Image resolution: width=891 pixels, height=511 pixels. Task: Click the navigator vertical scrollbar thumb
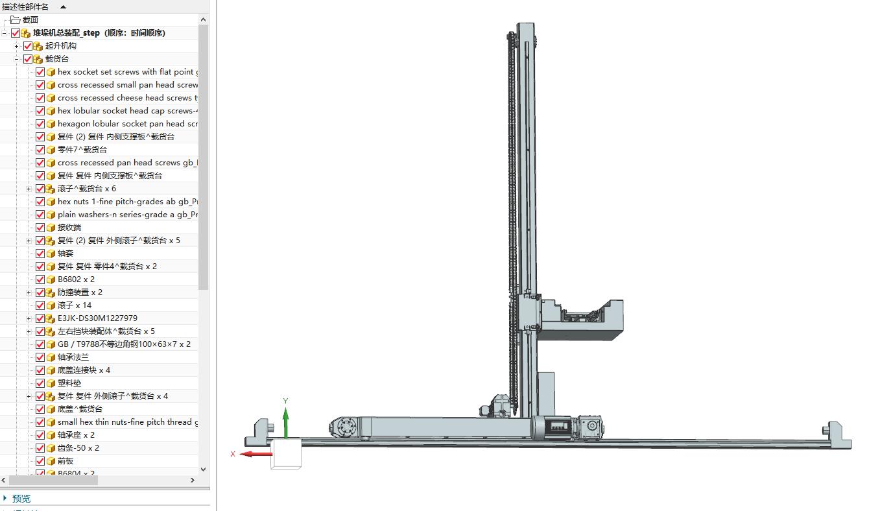tap(204, 157)
